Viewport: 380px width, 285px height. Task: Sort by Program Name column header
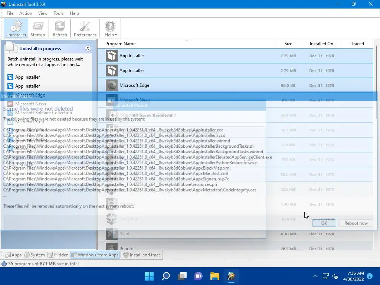pos(186,44)
